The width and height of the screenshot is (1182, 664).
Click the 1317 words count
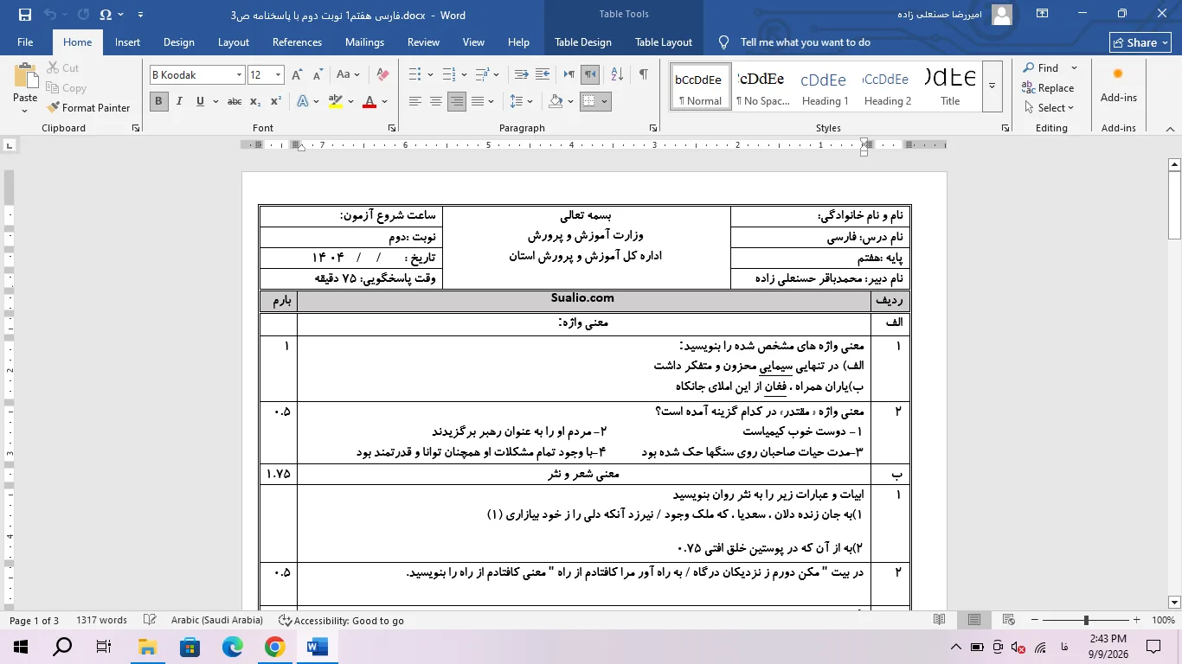pyautogui.click(x=101, y=620)
